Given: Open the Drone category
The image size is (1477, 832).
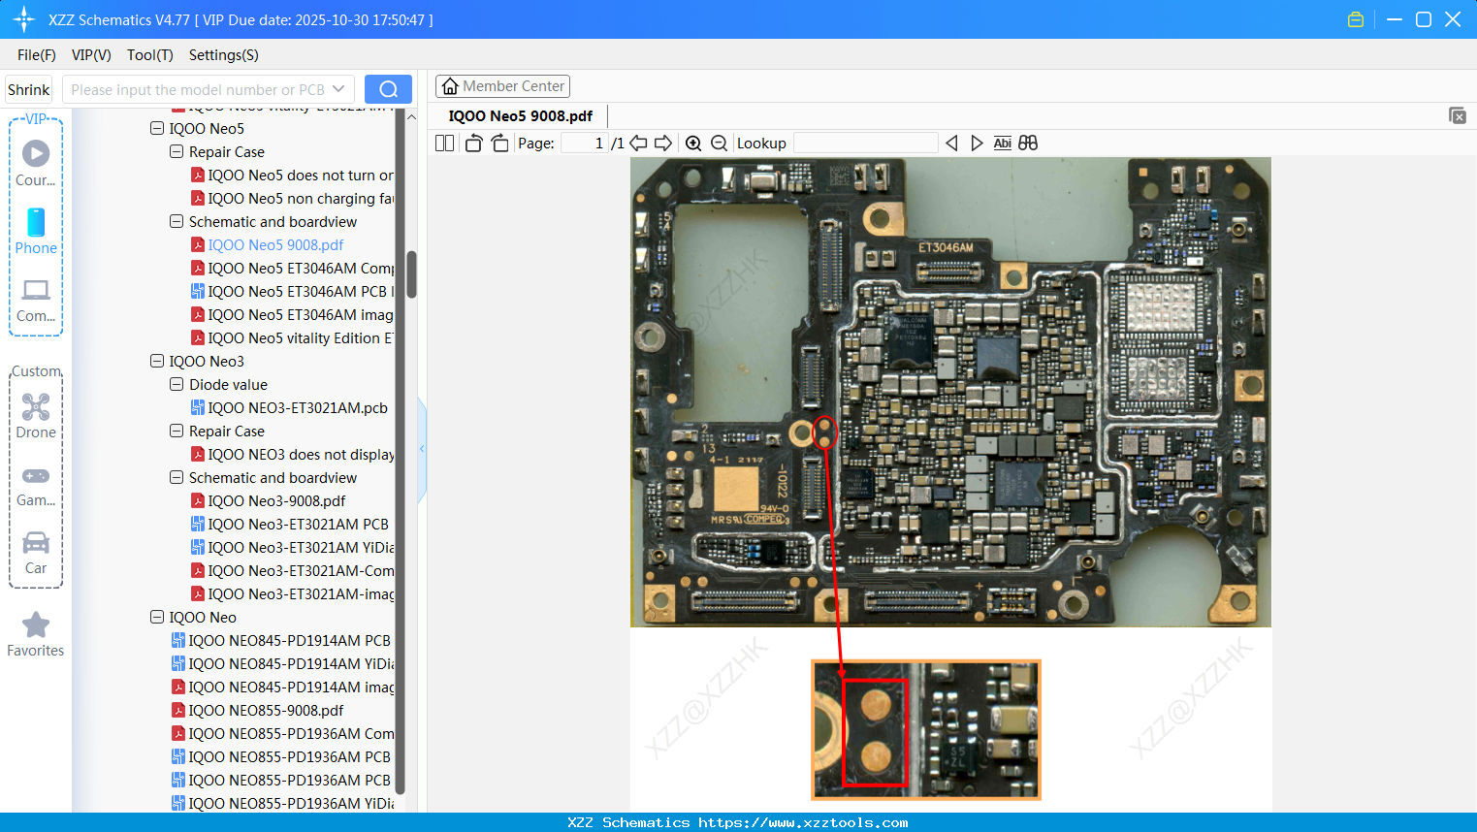Looking at the screenshot, I should (x=36, y=416).
